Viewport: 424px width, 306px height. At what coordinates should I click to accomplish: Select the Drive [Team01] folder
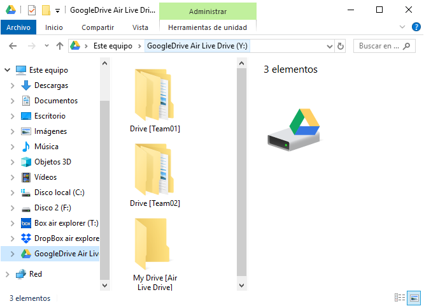pyautogui.click(x=155, y=101)
